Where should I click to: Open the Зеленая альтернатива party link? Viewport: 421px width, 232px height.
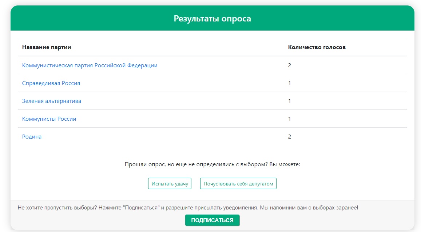52,101
